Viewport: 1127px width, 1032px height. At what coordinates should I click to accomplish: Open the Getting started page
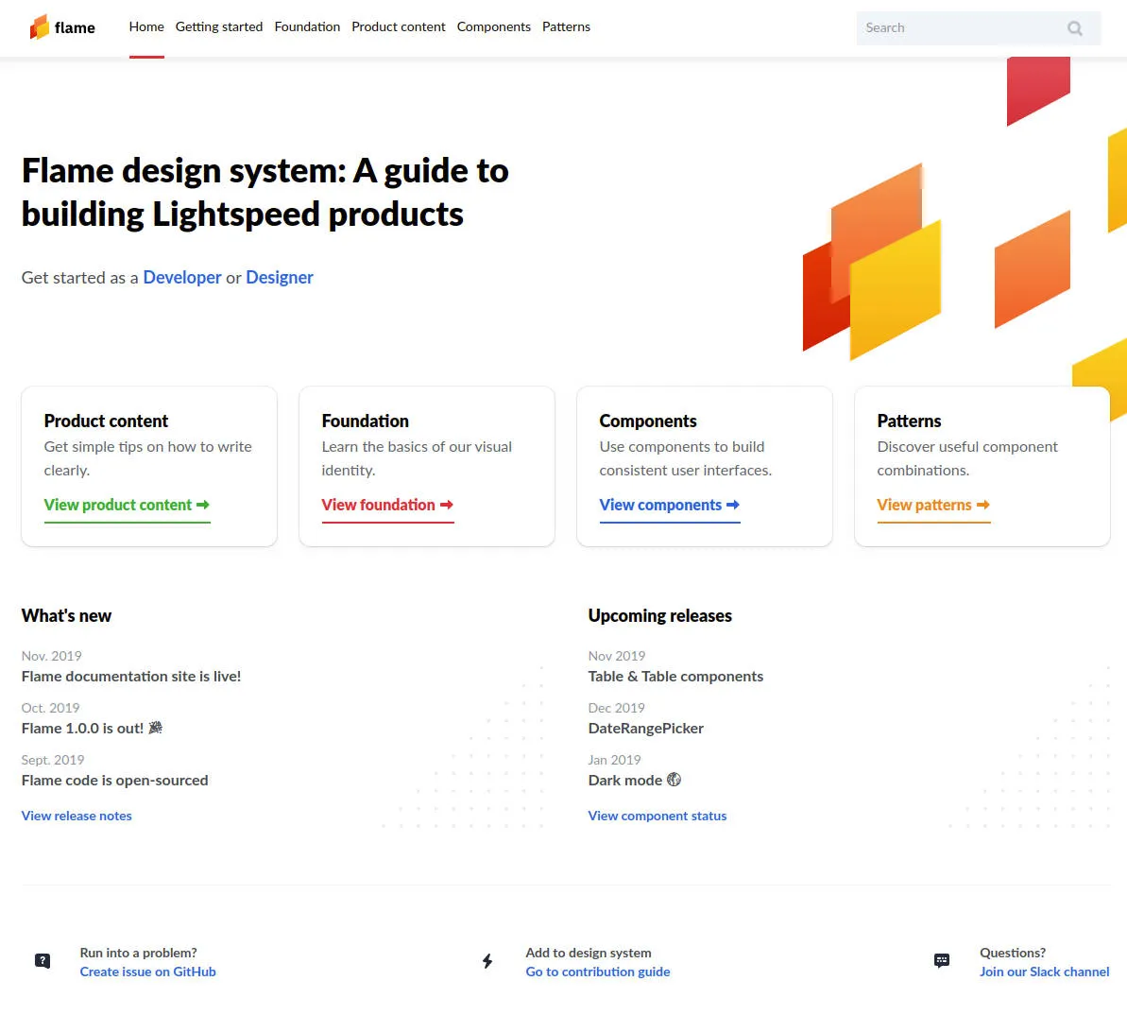pos(218,26)
